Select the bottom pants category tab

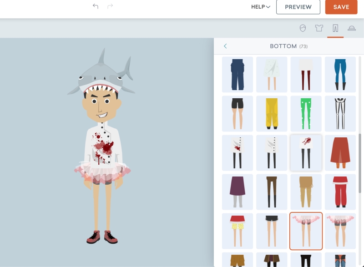pyautogui.click(x=335, y=28)
